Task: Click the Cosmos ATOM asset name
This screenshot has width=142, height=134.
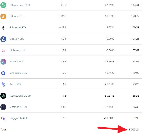Action: coord(19,107)
